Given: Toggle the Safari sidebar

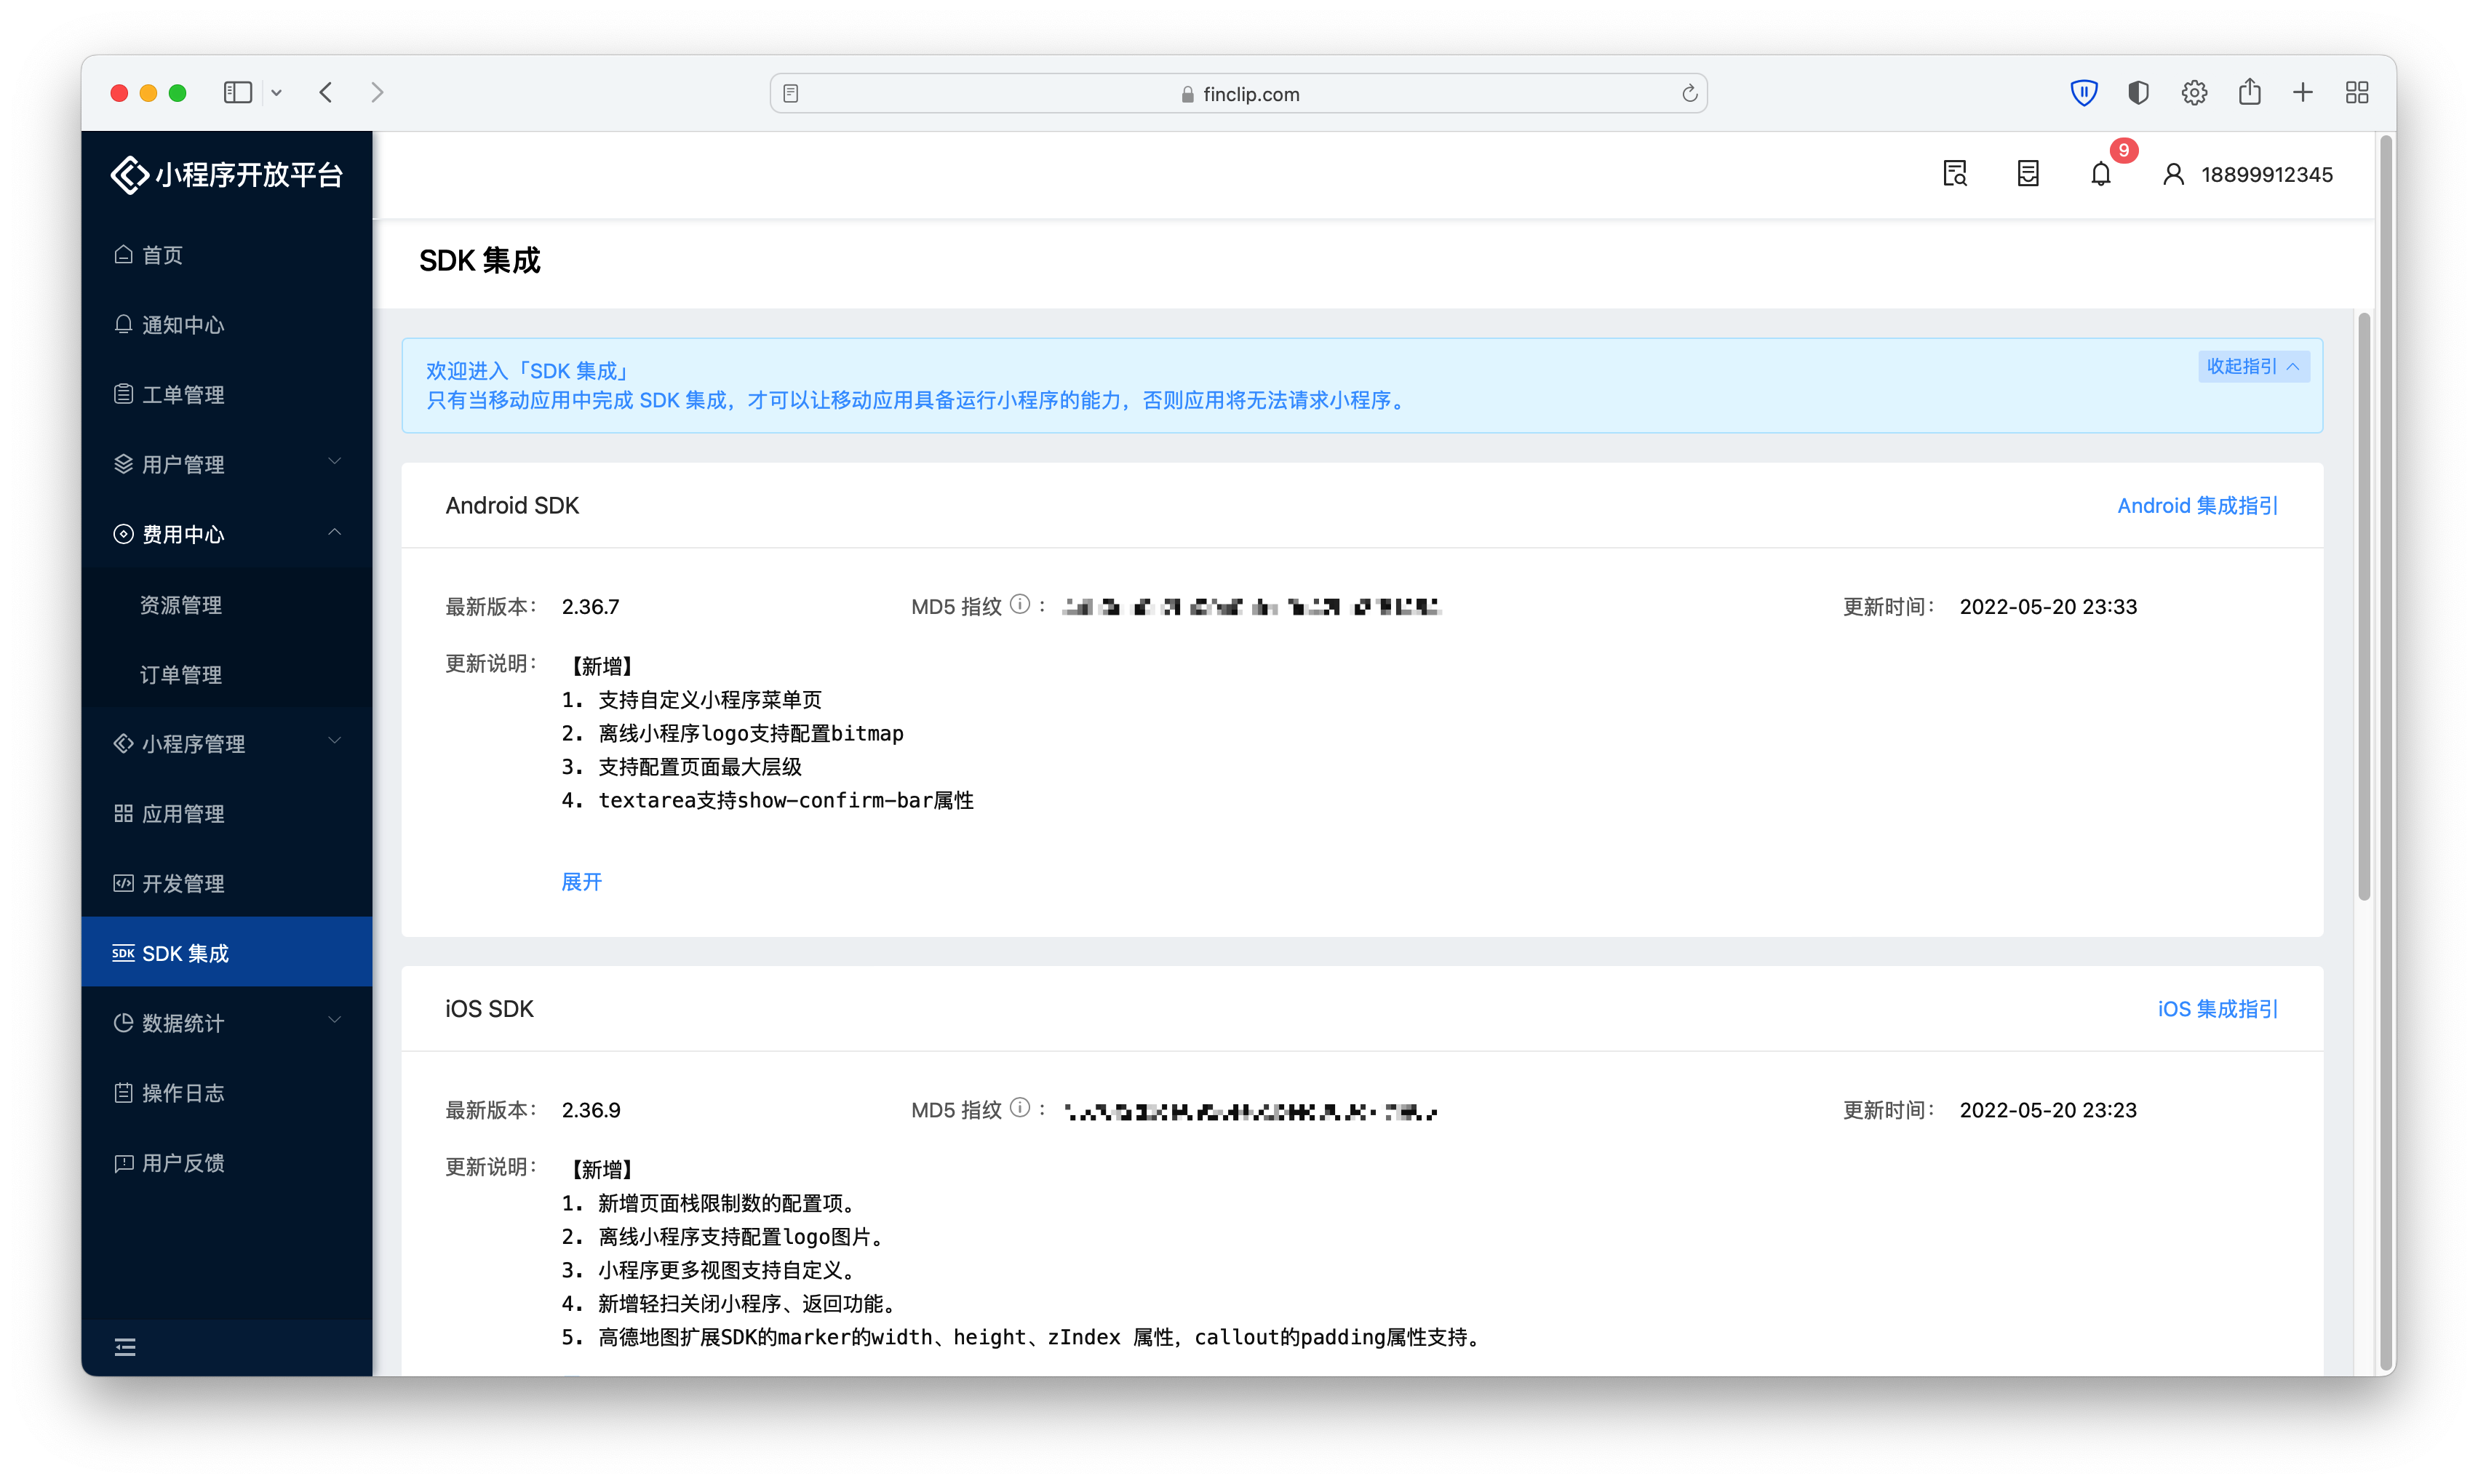Looking at the screenshot, I should coord(237,93).
